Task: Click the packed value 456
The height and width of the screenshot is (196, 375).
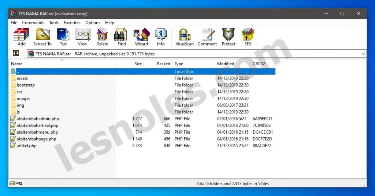Action: pyautogui.click(x=167, y=139)
